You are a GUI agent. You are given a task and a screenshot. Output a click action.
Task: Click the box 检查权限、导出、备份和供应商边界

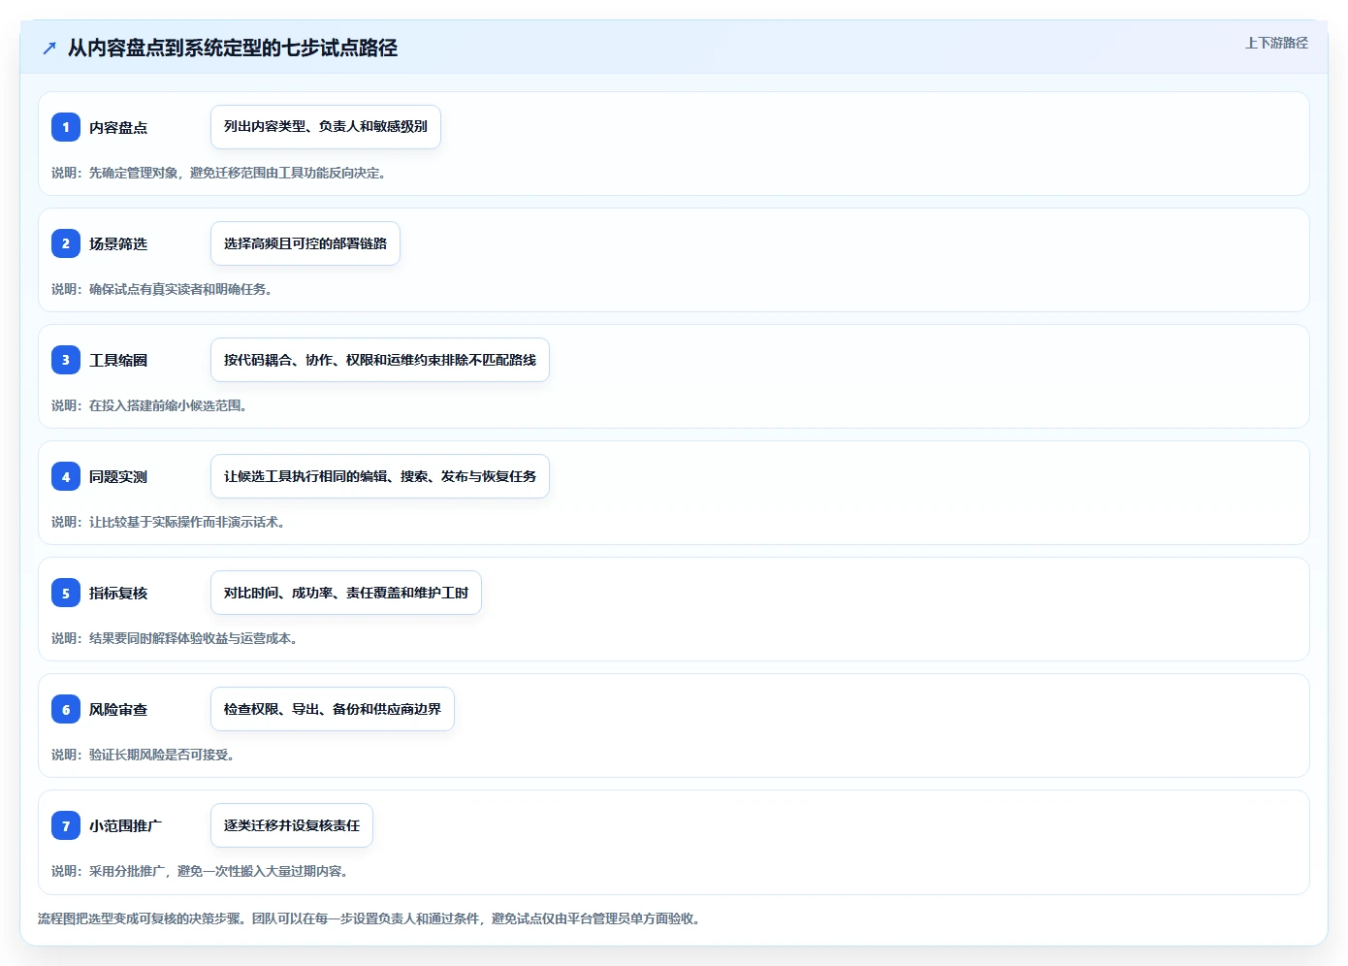[x=333, y=709]
